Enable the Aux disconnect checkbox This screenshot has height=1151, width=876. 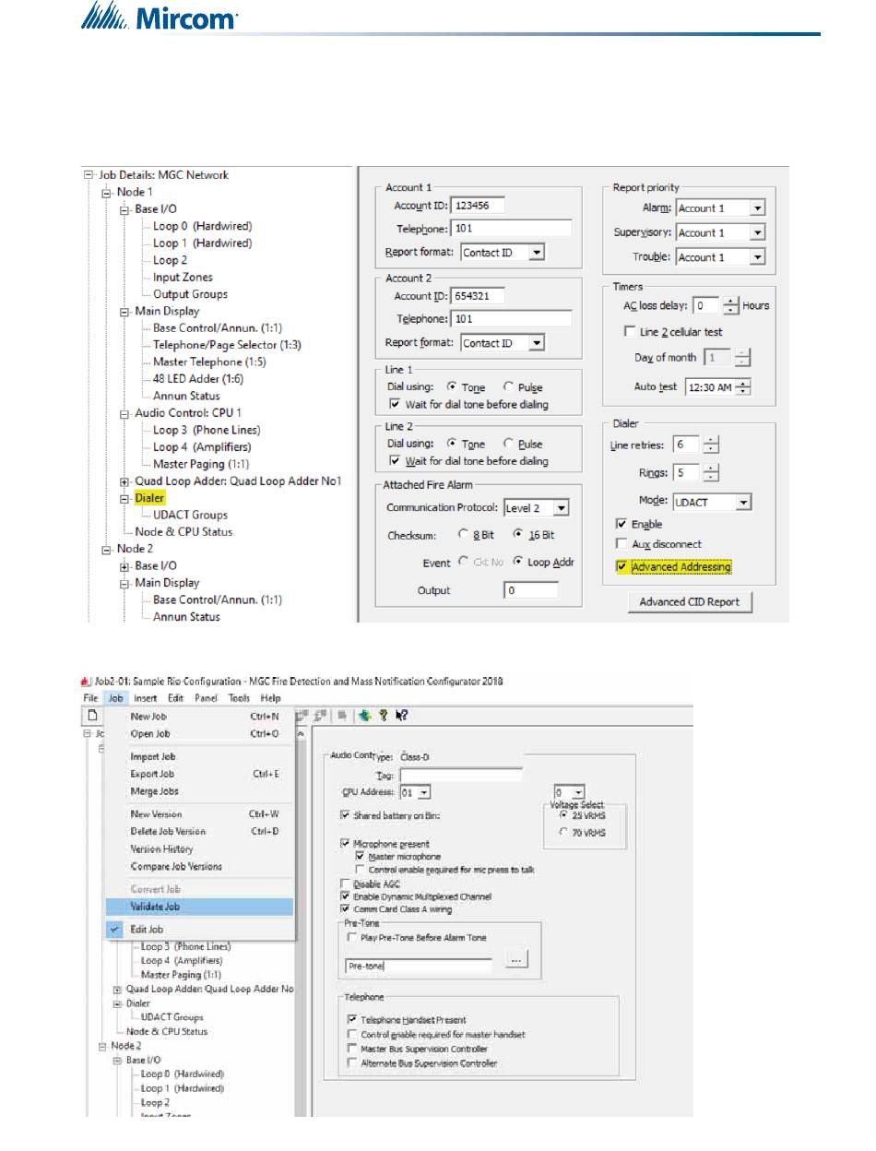(621, 544)
